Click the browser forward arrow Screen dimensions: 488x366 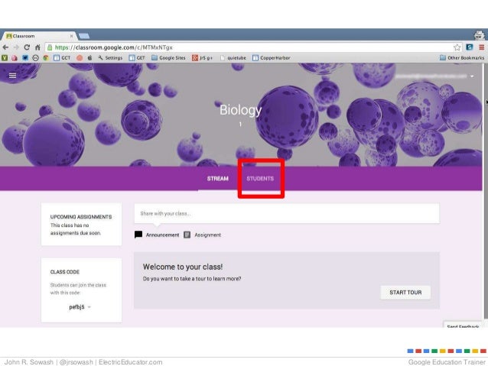tap(16, 47)
